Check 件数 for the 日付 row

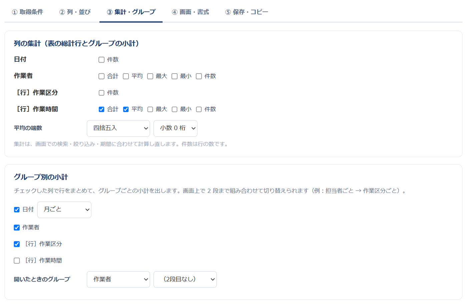tap(101, 60)
